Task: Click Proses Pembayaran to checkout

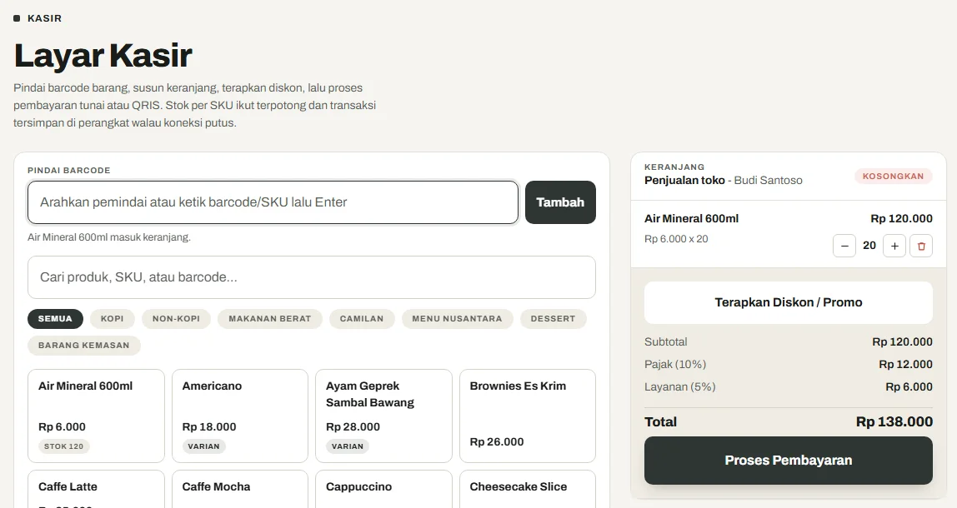Action: 789,461
